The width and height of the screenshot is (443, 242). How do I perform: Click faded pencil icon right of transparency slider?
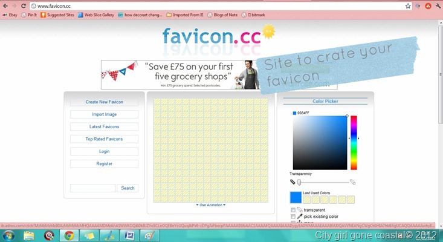point(352,182)
